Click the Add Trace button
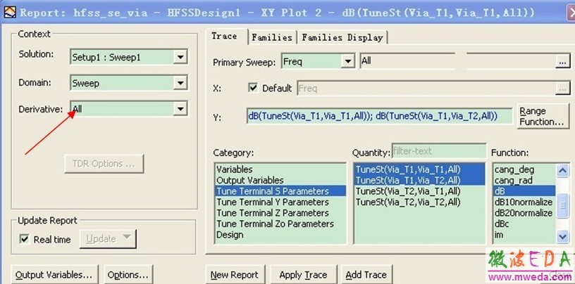The height and width of the screenshot is (284, 575). (x=366, y=274)
